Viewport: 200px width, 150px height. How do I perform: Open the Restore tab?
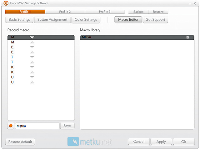point(158,12)
